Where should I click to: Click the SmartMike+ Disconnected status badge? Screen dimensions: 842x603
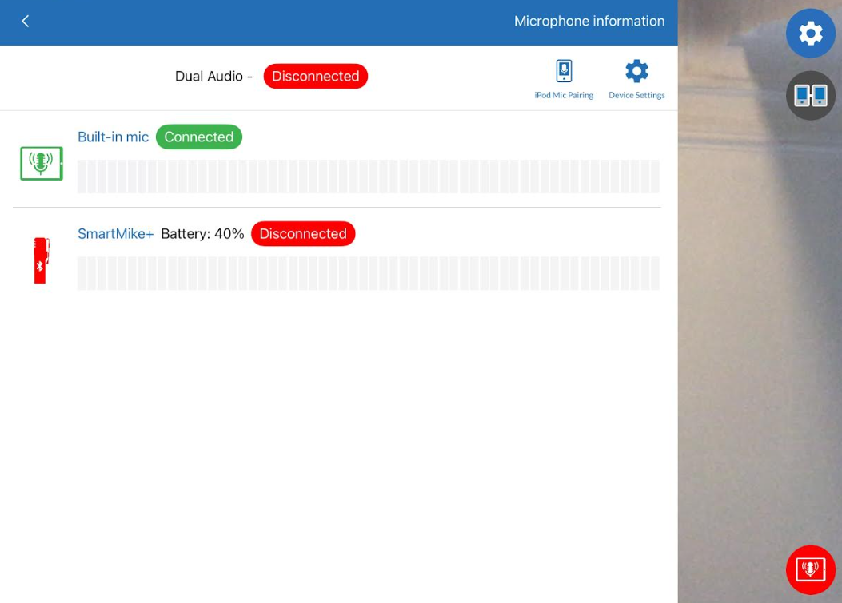[302, 234]
